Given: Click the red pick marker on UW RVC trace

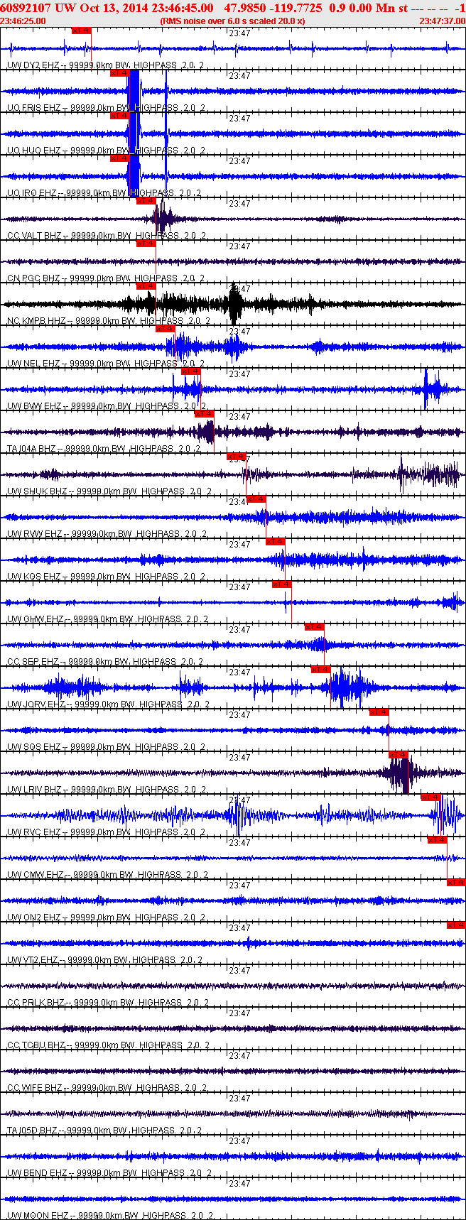Looking at the screenshot, I should tap(431, 797).
